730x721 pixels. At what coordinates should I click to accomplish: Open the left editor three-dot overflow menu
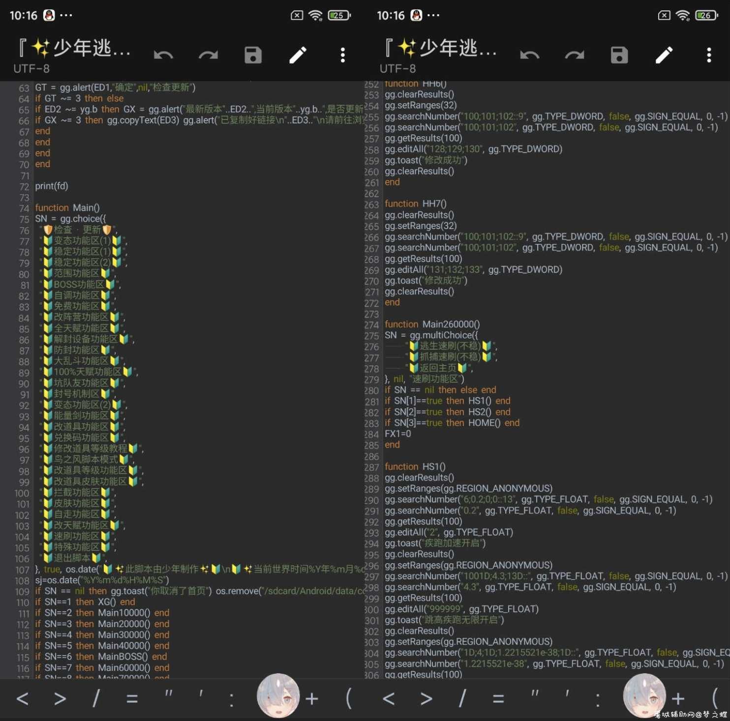(343, 55)
